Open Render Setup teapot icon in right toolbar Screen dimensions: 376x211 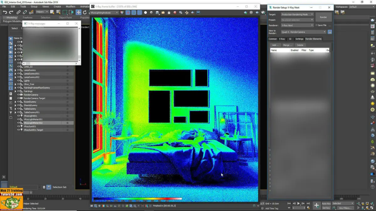(x=373, y=20)
